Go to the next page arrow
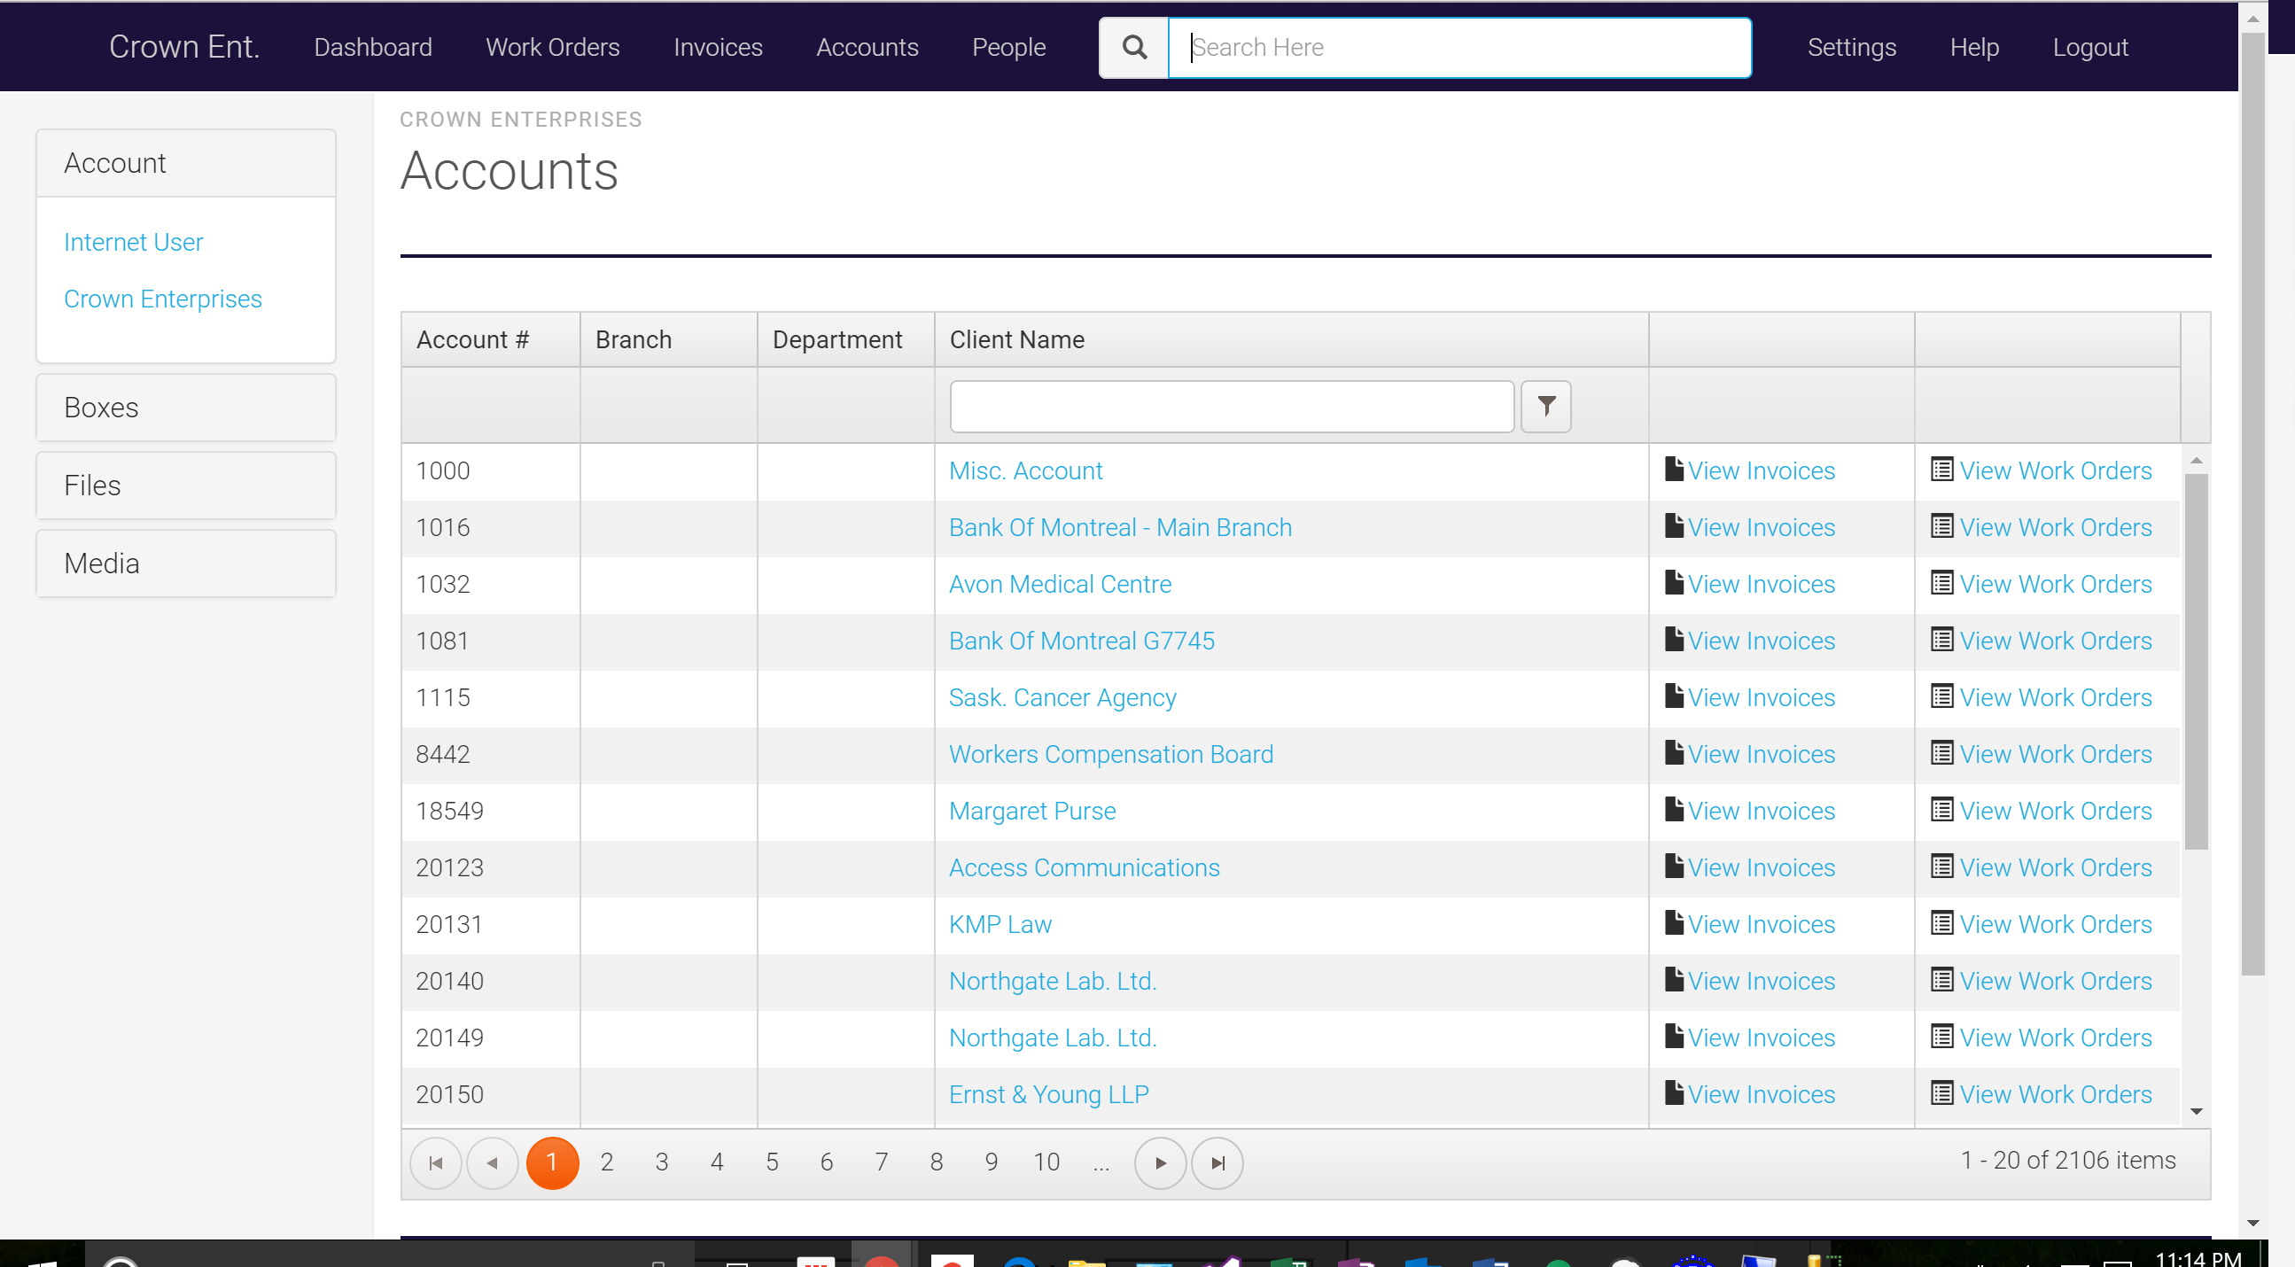The image size is (2295, 1267). [x=1160, y=1162]
